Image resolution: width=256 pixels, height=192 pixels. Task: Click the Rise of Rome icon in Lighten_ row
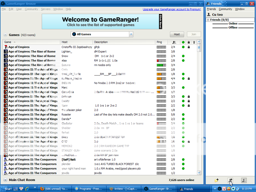coord(6,51)
